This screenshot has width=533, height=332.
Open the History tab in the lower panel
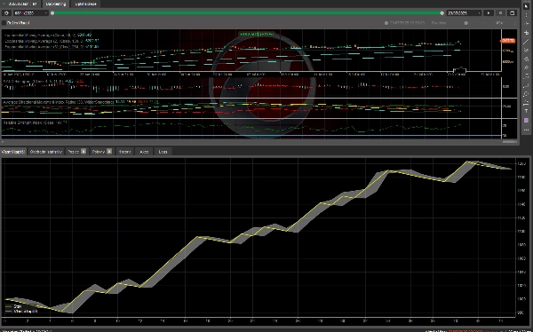tap(124, 152)
